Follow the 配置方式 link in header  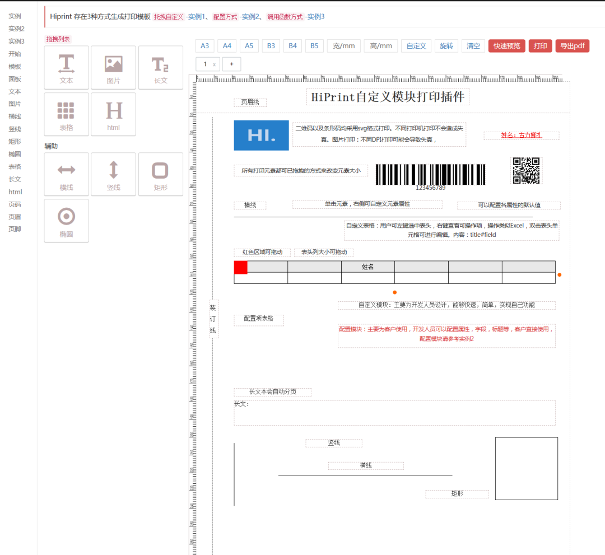coord(225,17)
